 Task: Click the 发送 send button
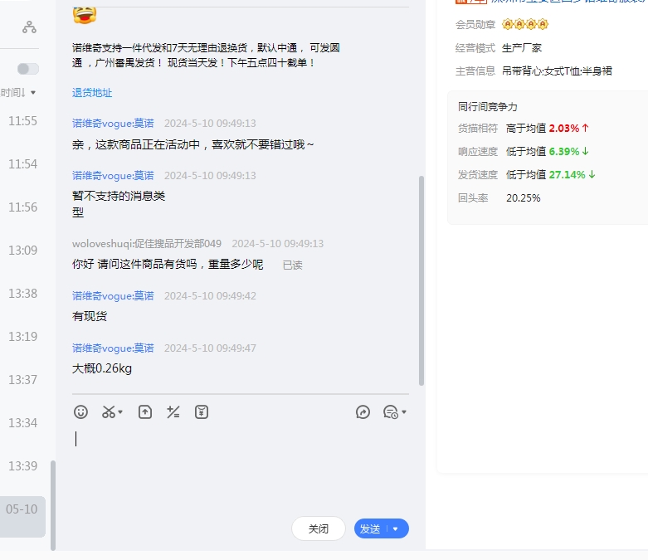click(371, 528)
